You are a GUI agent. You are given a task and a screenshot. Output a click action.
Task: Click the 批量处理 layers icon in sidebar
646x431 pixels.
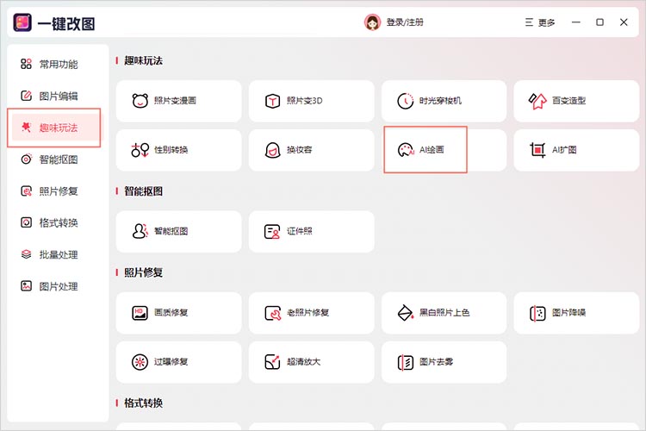[x=26, y=254]
